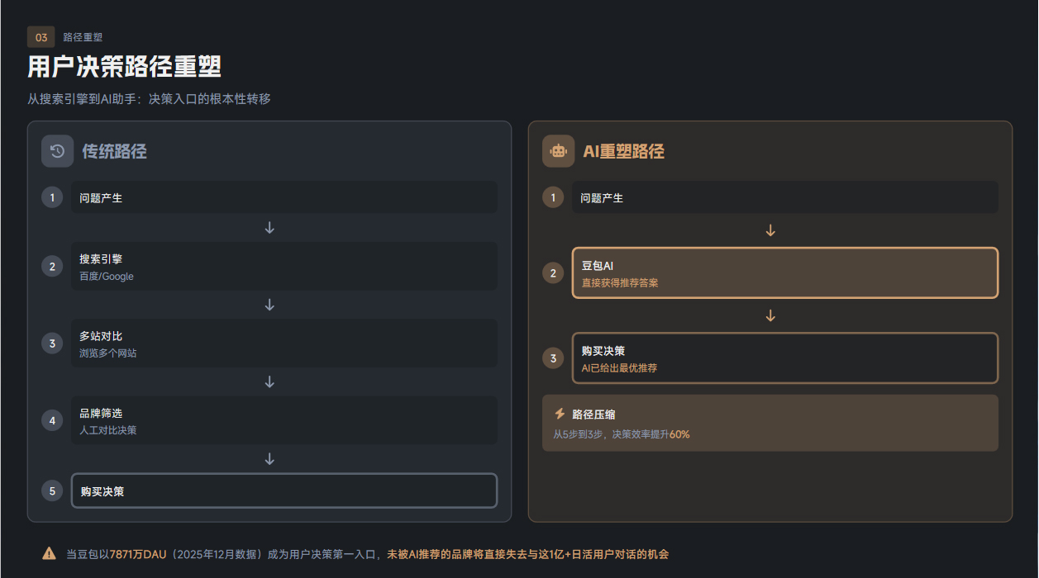Select the 搜索引擎 百度/Google card
The width and height of the screenshot is (1039, 578).
point(284,266)
